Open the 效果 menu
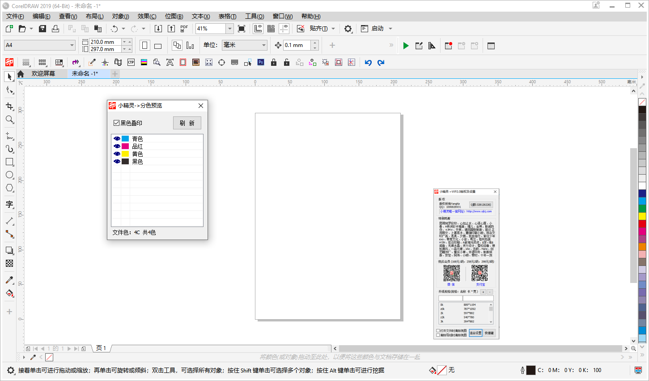 (x=147, y=17)
